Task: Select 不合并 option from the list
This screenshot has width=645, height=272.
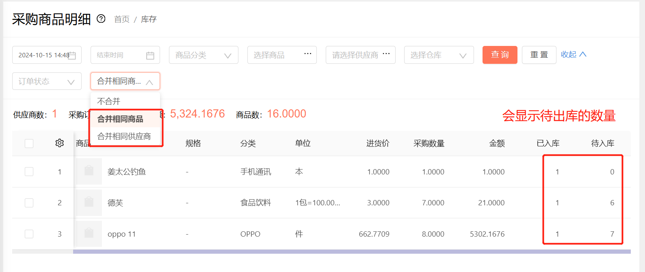Action: [109, 101]
